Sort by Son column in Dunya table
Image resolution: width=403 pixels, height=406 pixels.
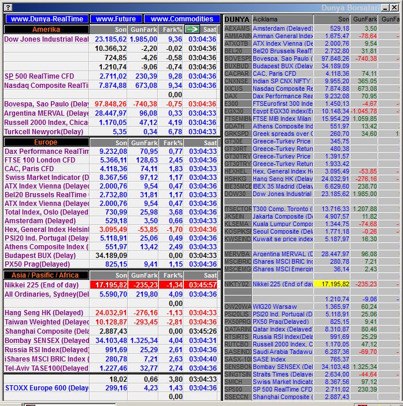[331, 20]
